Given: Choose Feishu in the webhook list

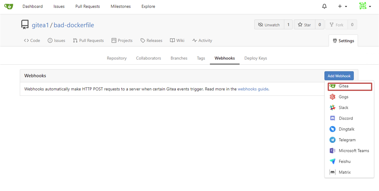Looking at the screenshot, I should click(349, 162).
